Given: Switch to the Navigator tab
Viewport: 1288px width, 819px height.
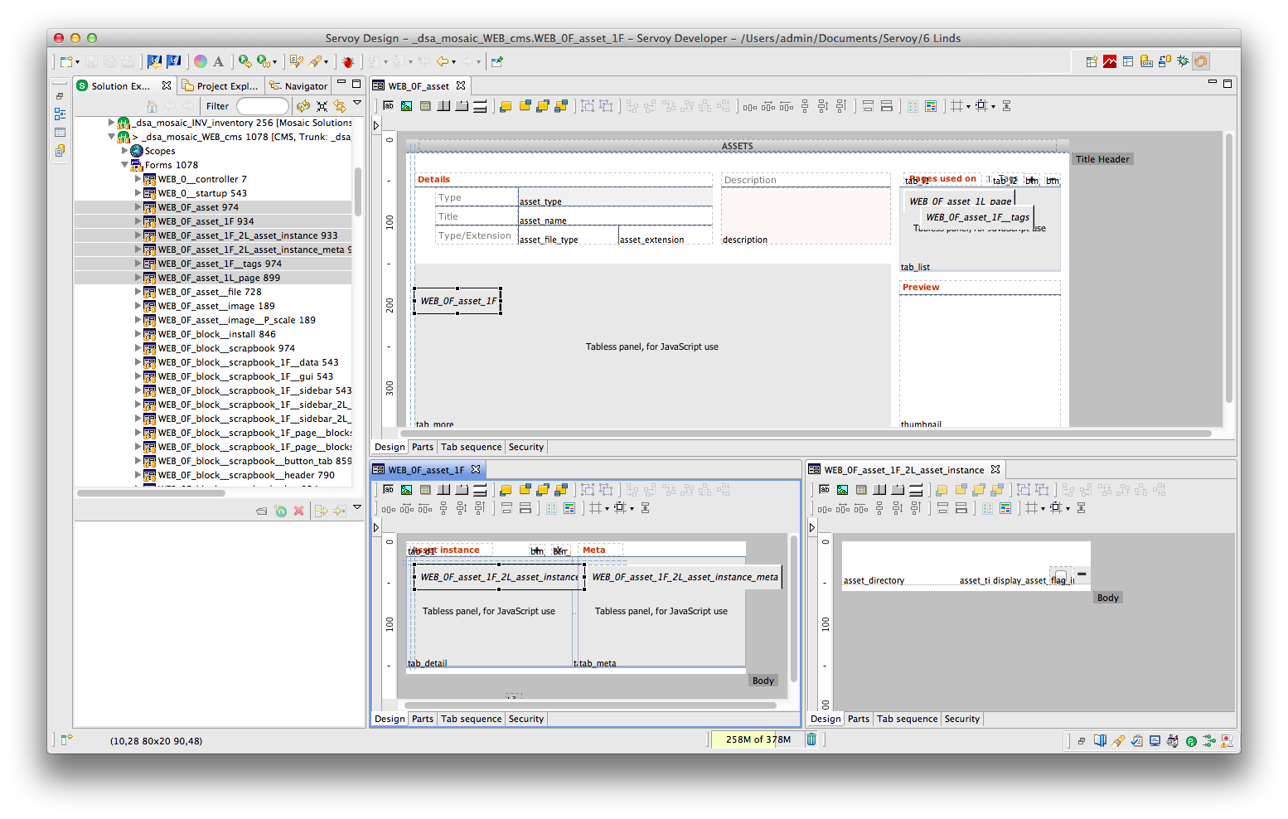Looking at the screenshot, I should click(299, 86).
